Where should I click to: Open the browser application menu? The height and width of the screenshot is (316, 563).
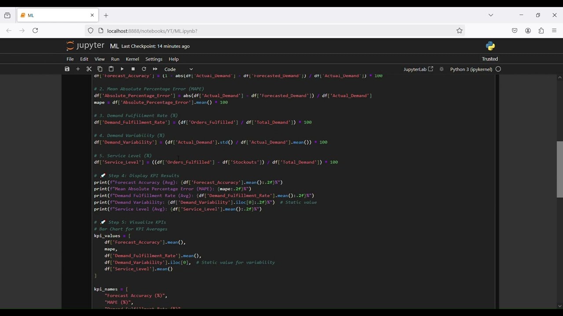pyautogui.click(x=555, y=31)
